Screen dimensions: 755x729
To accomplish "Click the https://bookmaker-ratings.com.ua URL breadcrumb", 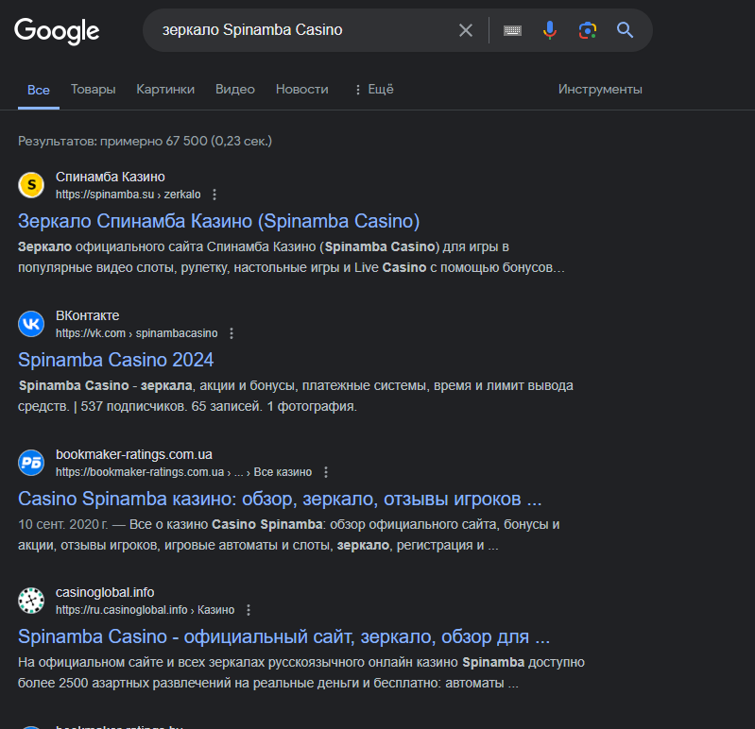I will [183, 472].
